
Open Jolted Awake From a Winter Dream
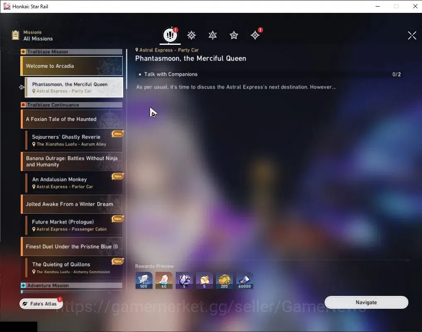tap(72, 204)
